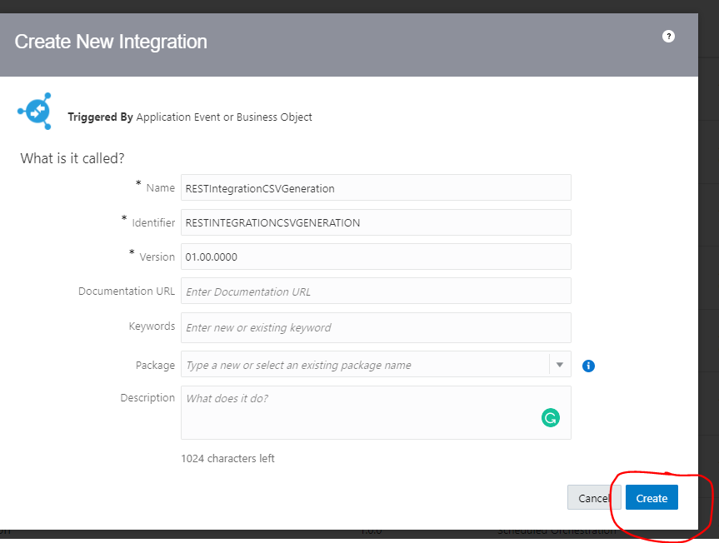Click 'Application Event or Business Object' text
This screenshot has height=543, width=719.
(x=224, y=117)
